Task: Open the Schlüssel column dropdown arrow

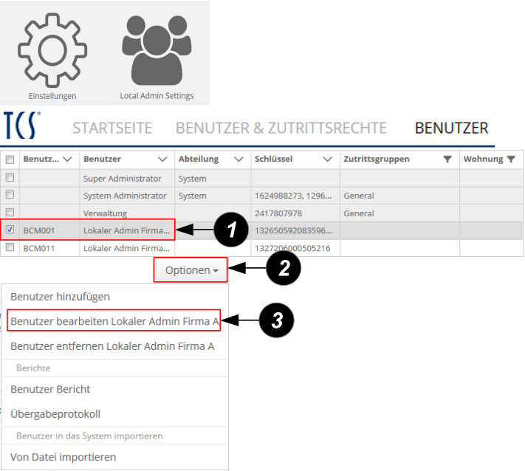Action: click(x=327, y=159)
